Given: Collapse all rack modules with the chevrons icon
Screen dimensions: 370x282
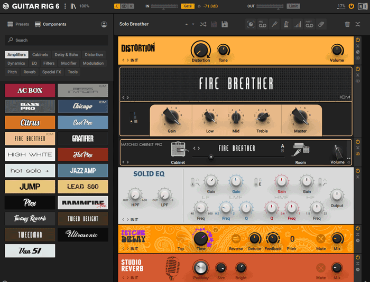Looking at the screenshot, I should [358, 24].
